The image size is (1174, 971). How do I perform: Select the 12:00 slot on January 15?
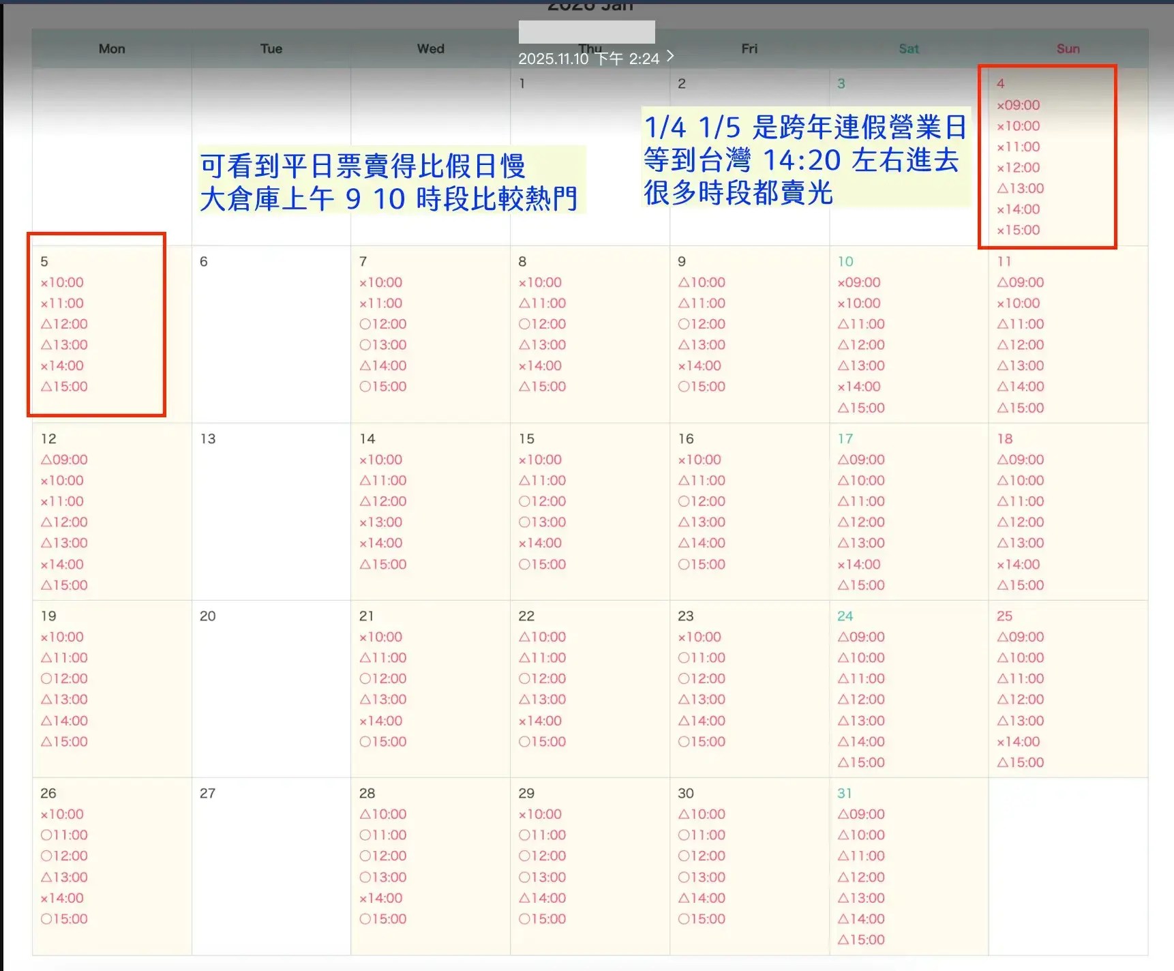click(x=543, y=501)
